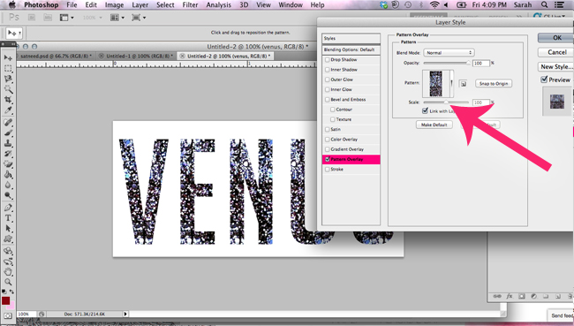The image size is (574, 326).
Task: Select the Type tool
Action: [x=8, y=218]
